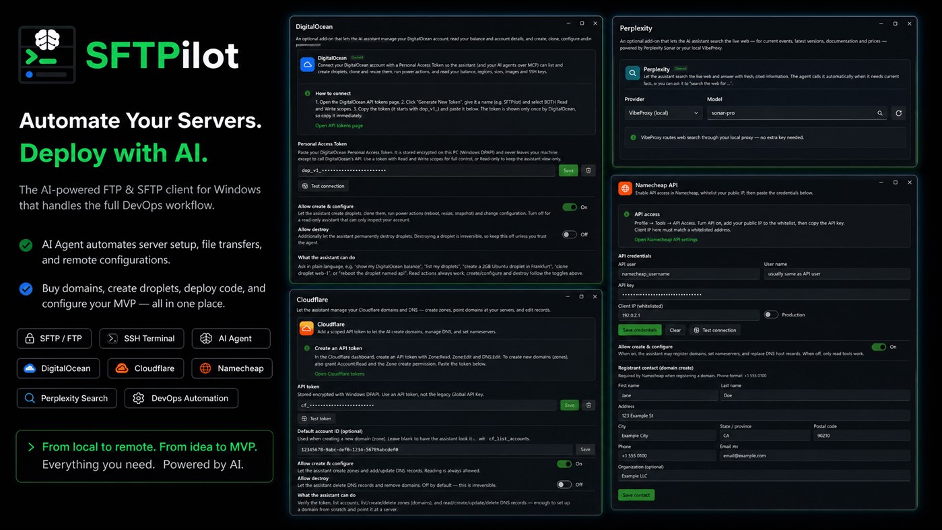Screen dimensions: 942x530
Task: Click the AI Agent badge
Action: (231, 338)
